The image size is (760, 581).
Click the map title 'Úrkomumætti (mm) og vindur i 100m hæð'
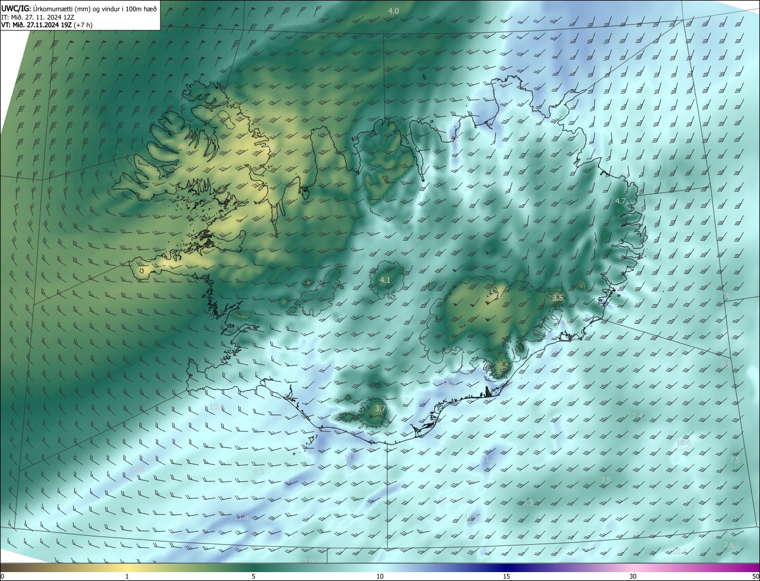94,9
